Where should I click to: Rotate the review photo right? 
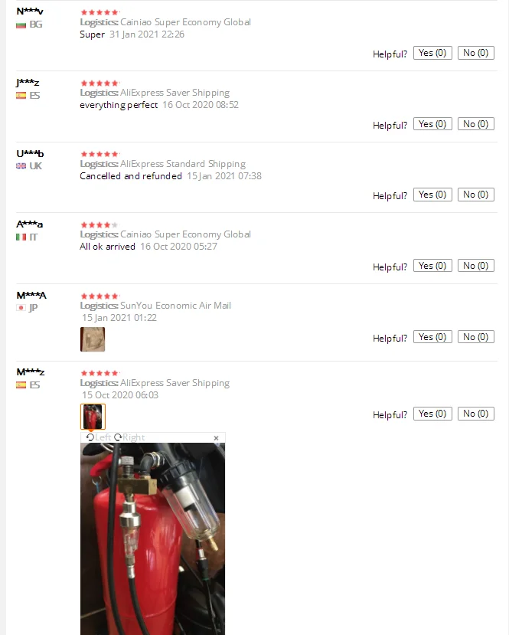[129, 437]
